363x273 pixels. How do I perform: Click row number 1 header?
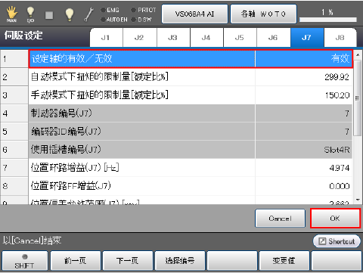point(14,59)
